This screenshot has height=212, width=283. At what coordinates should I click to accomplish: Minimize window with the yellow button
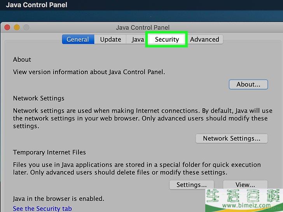(17, 28)
